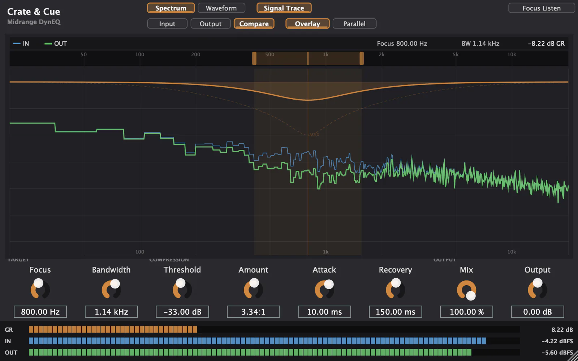578x361 pixels.
Task: Click the 8.22 dB meter value
Action: point(562,330)
